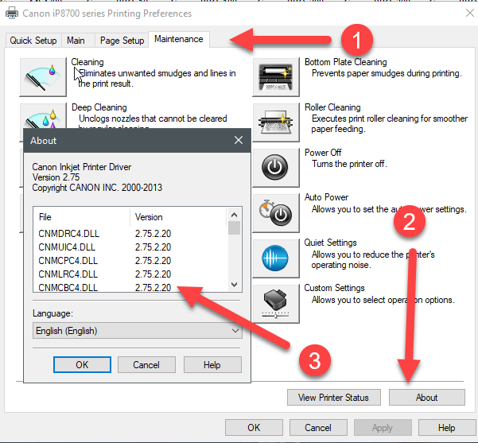Click the Cleaning label text
Image resolution: width=478 pixels, height=443 pixels.
click(x=87, y=62)
